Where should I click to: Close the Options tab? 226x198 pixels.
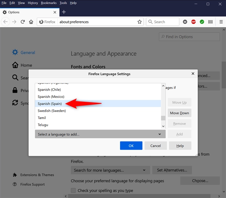(55, 12)
